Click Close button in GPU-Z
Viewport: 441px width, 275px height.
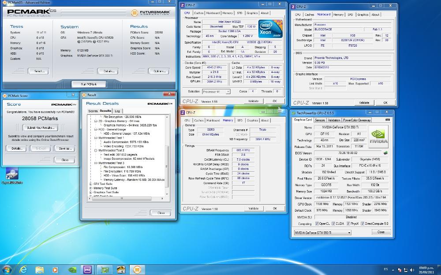381,232
